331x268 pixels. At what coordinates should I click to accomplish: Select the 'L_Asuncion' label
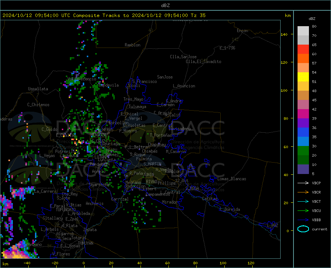[184, 86]
